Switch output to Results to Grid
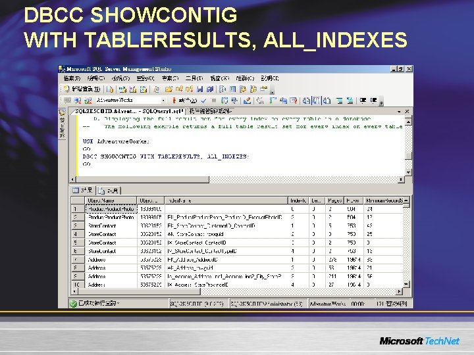 tap(316, 100)
